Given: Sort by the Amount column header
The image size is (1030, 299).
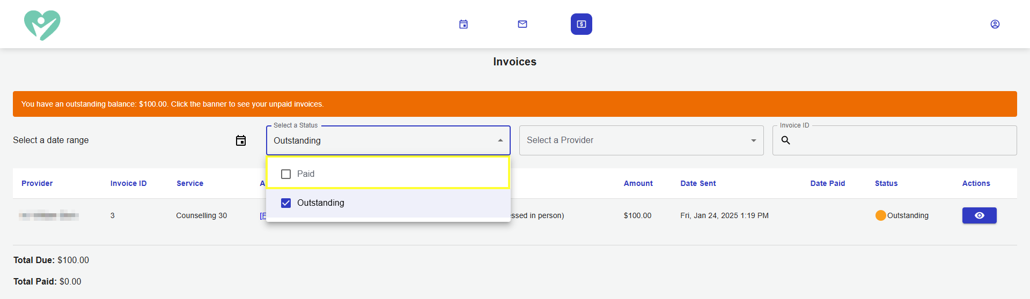Looking at the screenshot, I should click(x=638, y=183).
